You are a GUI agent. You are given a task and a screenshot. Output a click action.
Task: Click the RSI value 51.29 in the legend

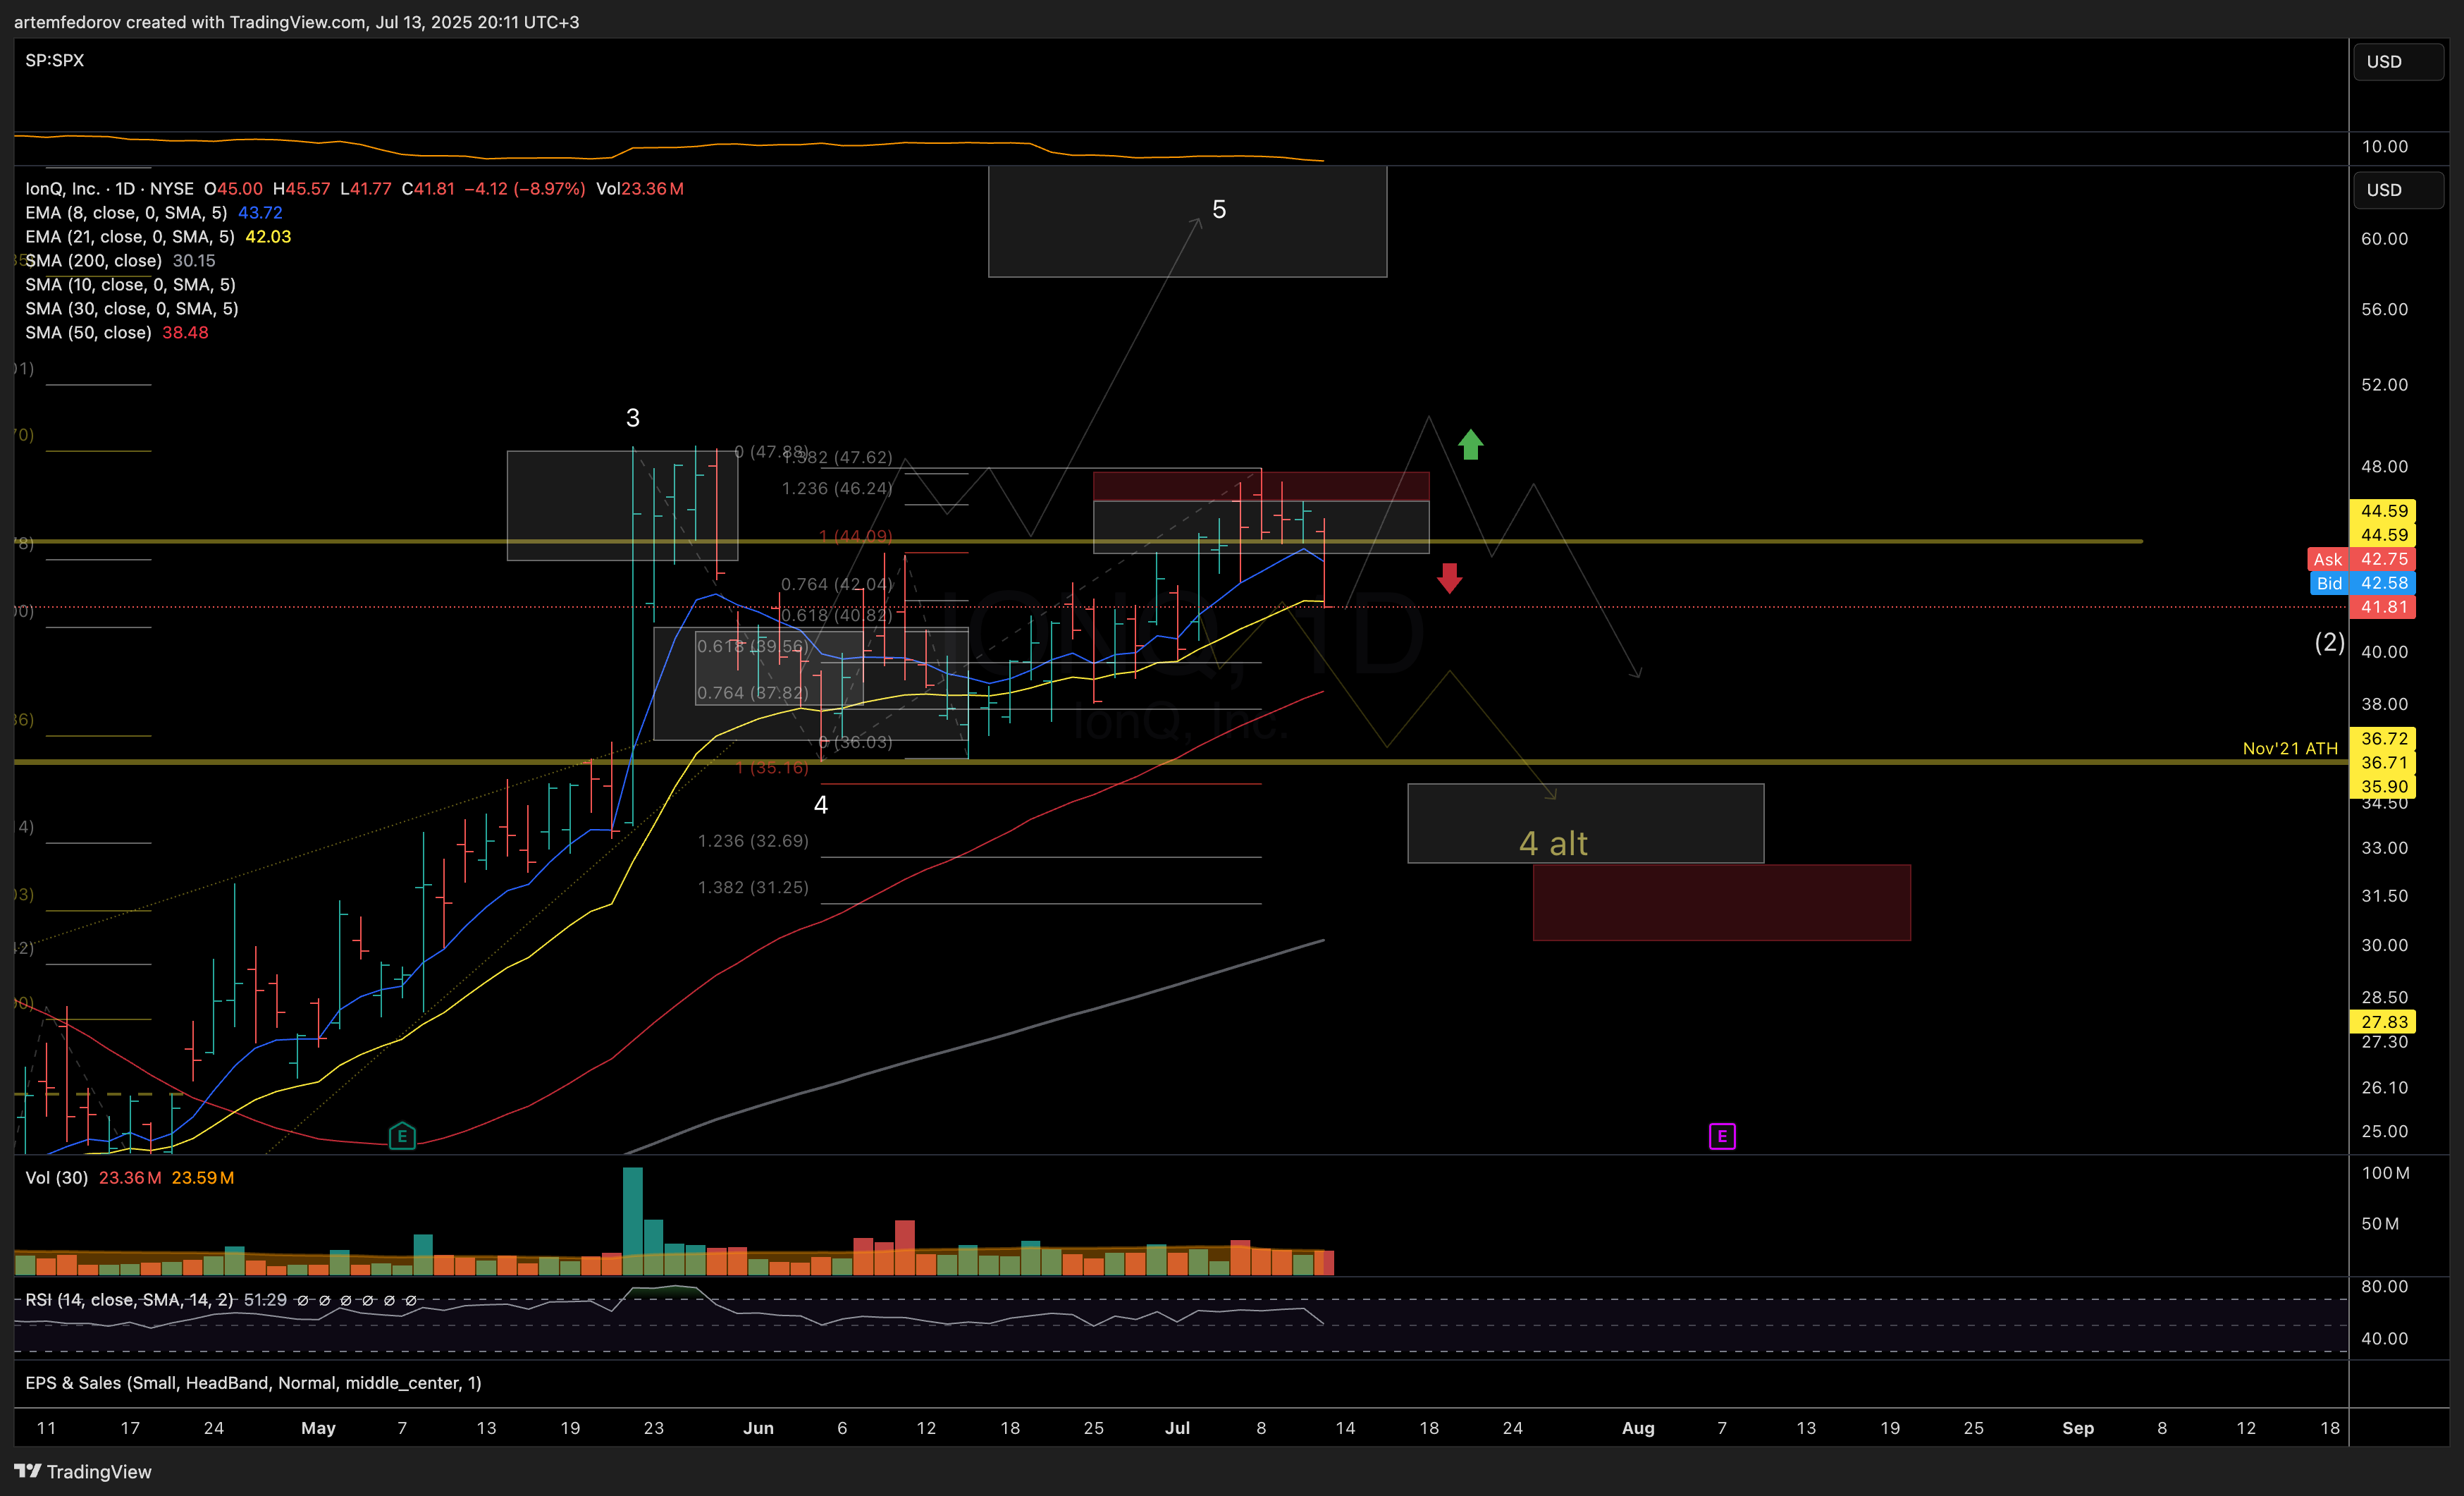265,1300
